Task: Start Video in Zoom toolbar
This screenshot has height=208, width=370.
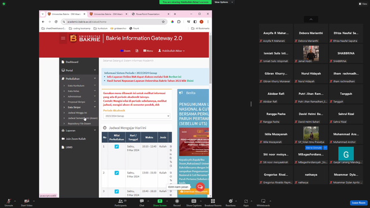Action: (x=27, y=202)
